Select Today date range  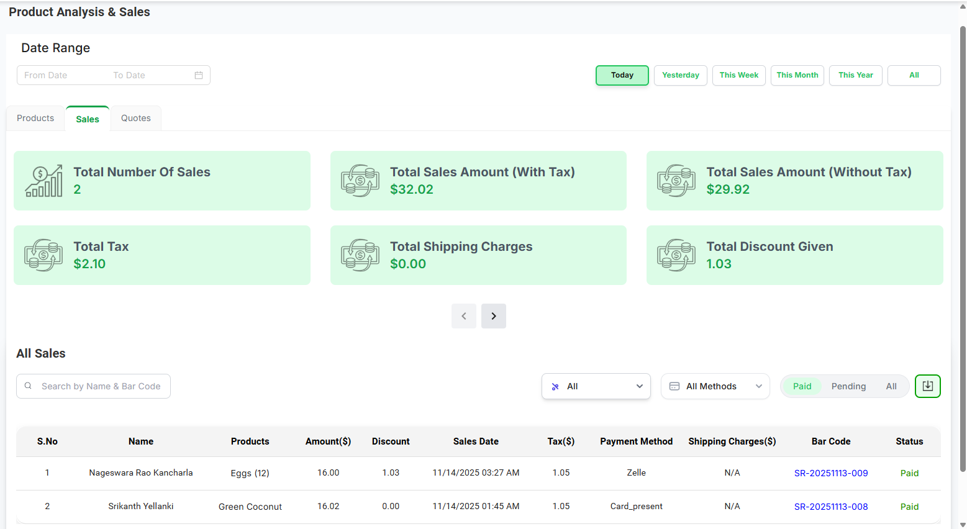click(622, 75)
